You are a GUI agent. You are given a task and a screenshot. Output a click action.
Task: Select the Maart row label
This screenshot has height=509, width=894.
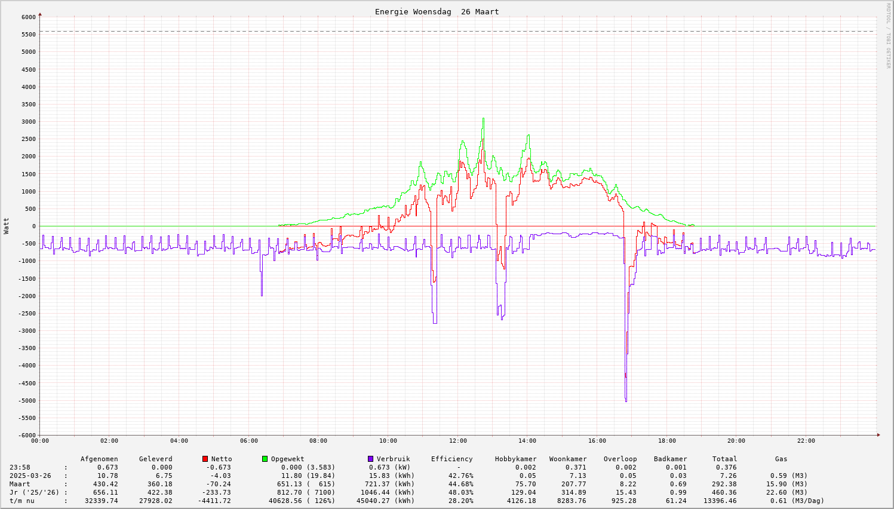[x=20, y=484]
